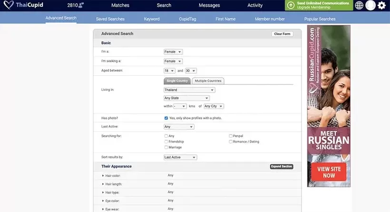Open the language globe icon
This screenshot has height=212, width=390.
(359, 5)
